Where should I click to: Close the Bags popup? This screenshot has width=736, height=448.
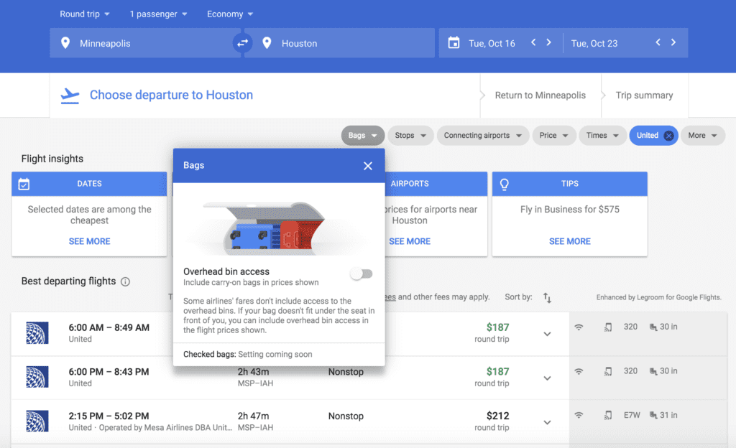367,166
